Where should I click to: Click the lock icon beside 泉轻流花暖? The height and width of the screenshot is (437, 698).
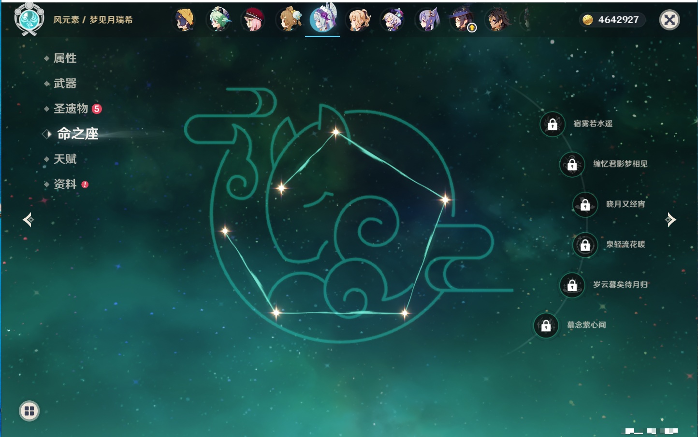(585, 245)
